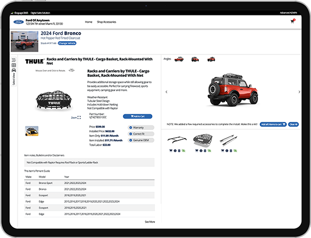Toggle the Warranty badge
The image size is (311, 238).
click(x=141, y=128)
